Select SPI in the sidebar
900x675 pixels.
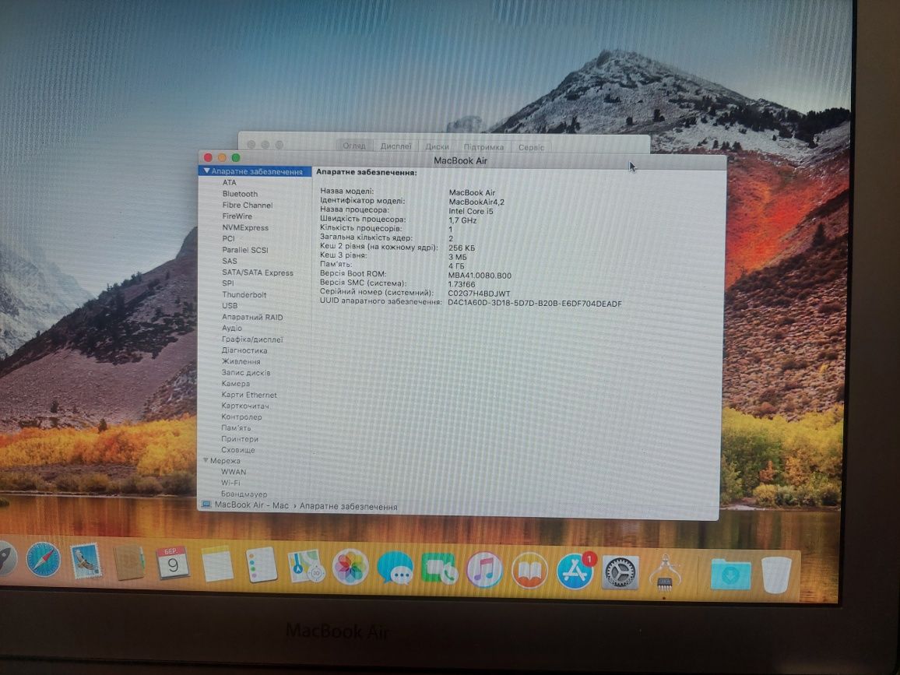coord(228,283)
